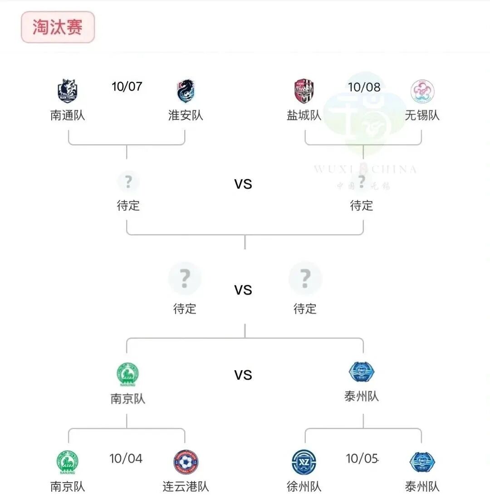Click the right question mark in the final
The height and width of the screenshot is (503, 490).
[305, 278]
